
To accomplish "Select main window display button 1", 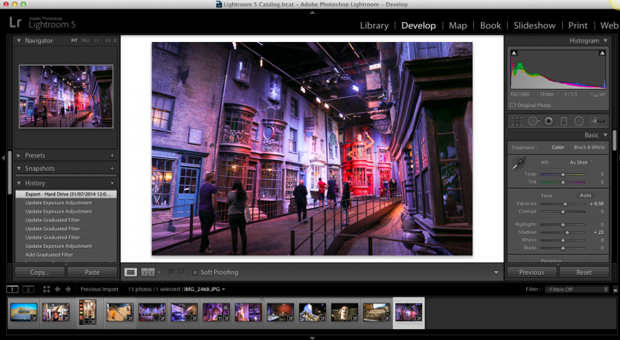I will (x=12, y=290).
